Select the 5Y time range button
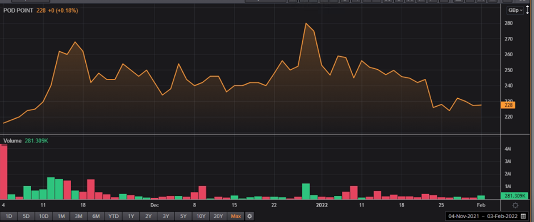The width and height of the screenshot is (534, 222). tap(183, 216)
